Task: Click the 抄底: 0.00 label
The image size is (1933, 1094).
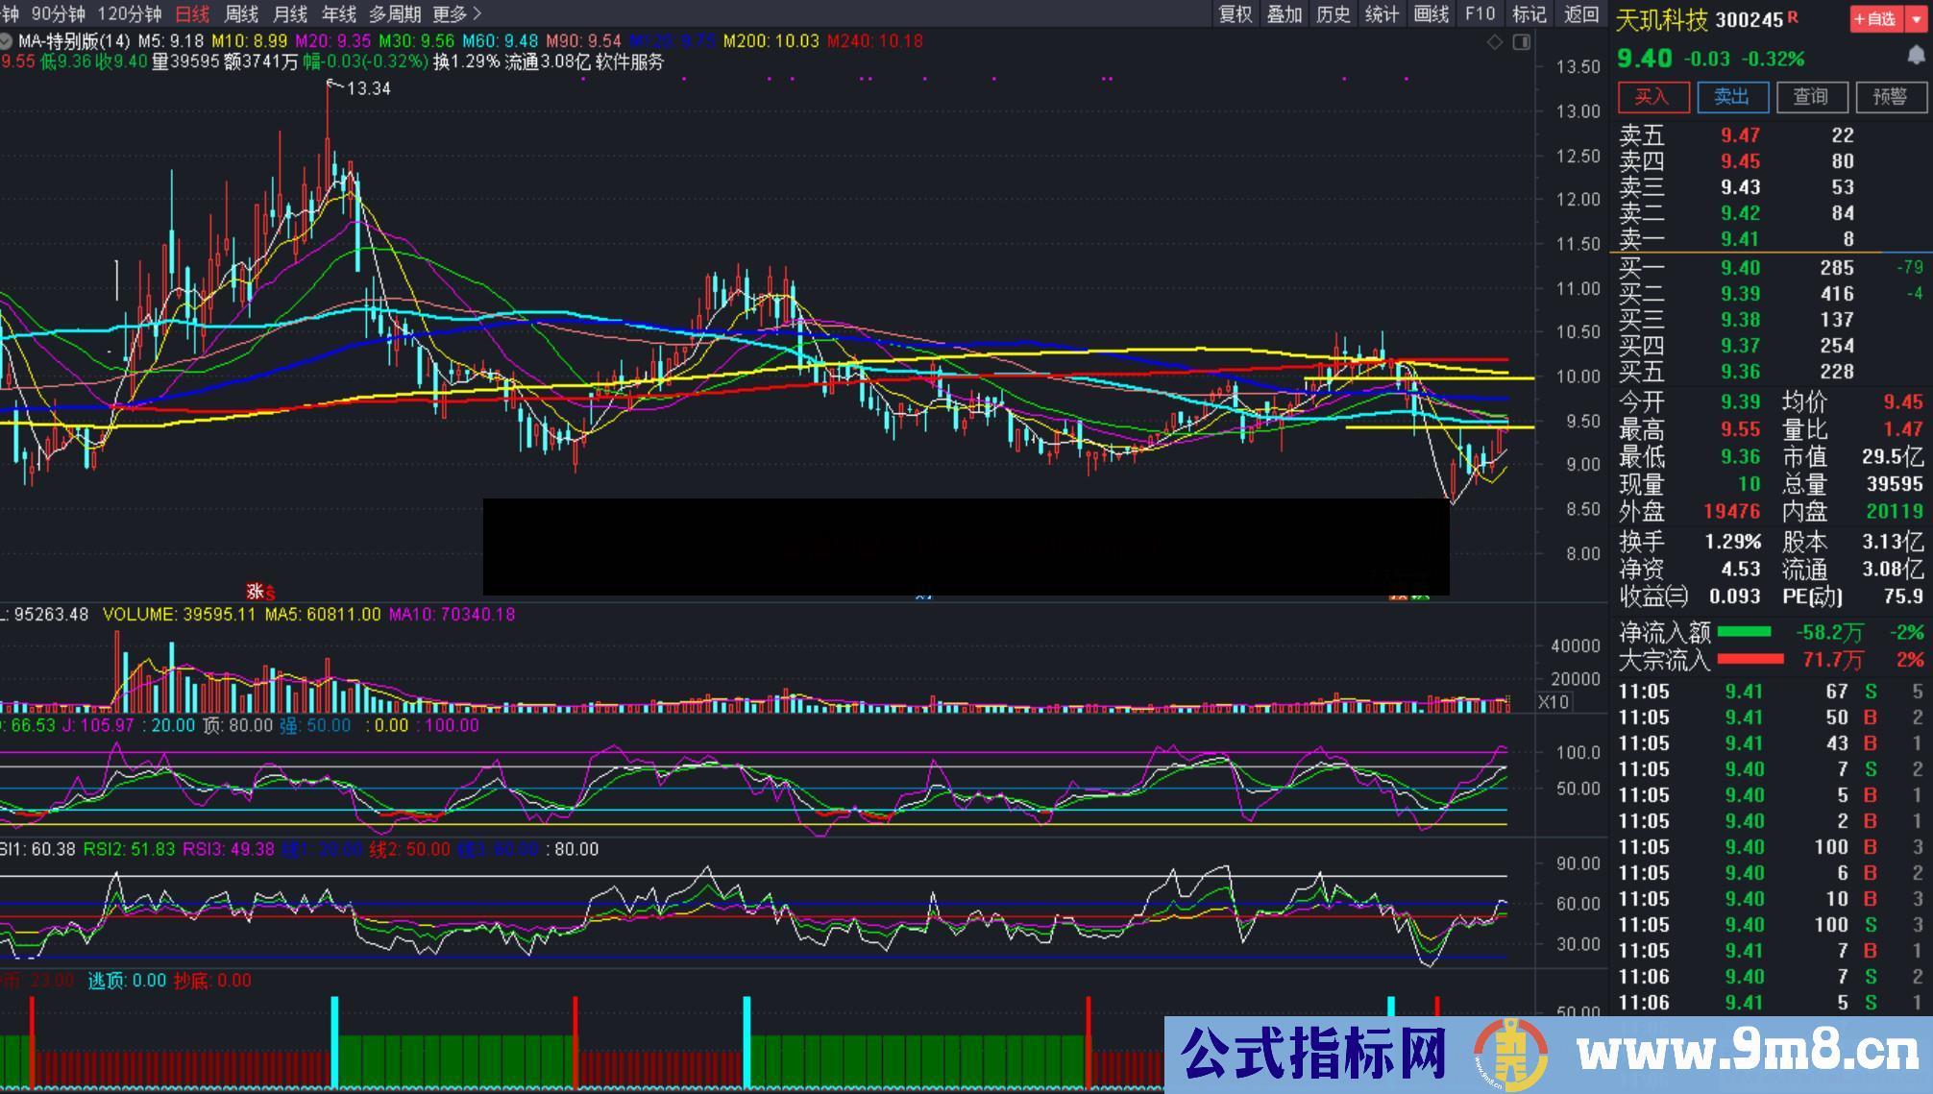Action: click(212, 981)
